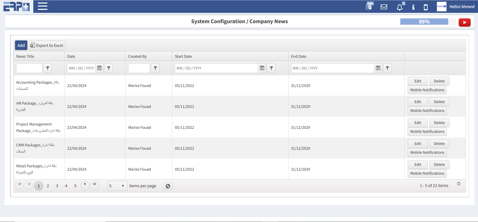Open the hamburger navigation menu

(x=42, y=6)
